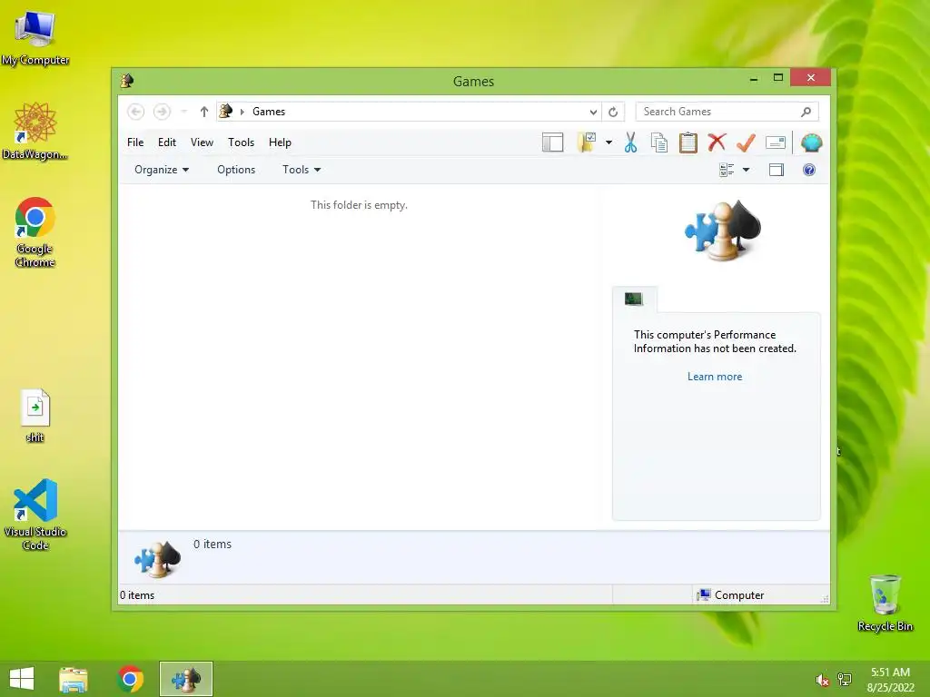Click the change view layout icon
Image resolution: width=930 pixels, height=697 pixels.
coord(727,170)
